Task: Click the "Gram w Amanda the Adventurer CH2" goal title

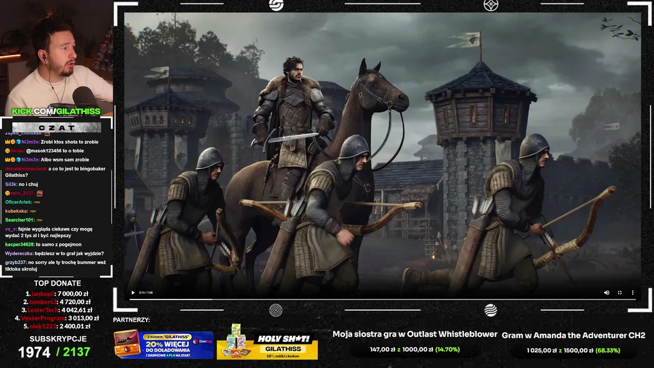Action: click(574, 335)
